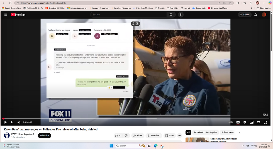
Task: Focus the YouTube search box
Action: (x=128, y=15)
